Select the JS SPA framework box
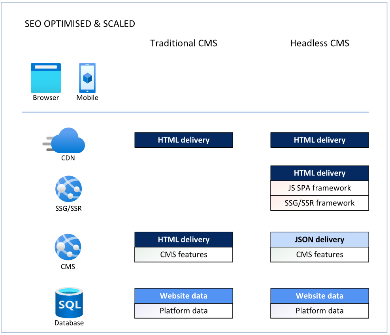The width and height of the screenshot is (390, 335). click(x=319, y=188)
